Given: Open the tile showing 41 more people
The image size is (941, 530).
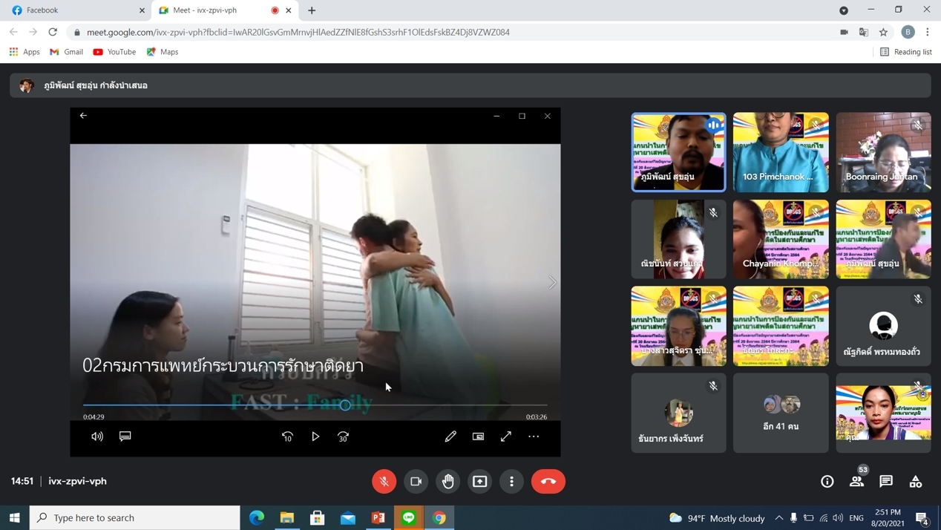Looking at the screenshot, I should point(781,413).
